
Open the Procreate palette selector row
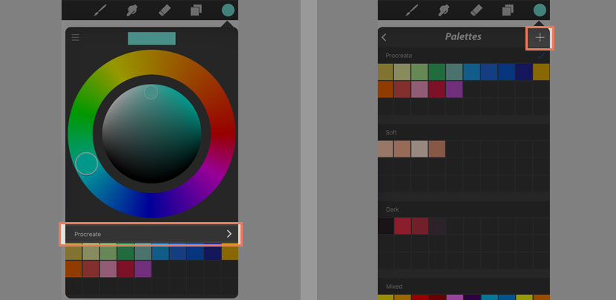coord(151,235)
